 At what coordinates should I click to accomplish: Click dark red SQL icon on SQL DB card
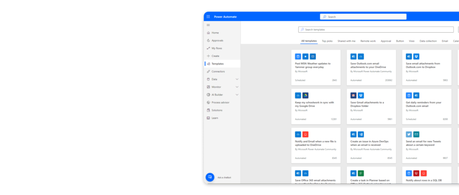[x=416, y=173]
